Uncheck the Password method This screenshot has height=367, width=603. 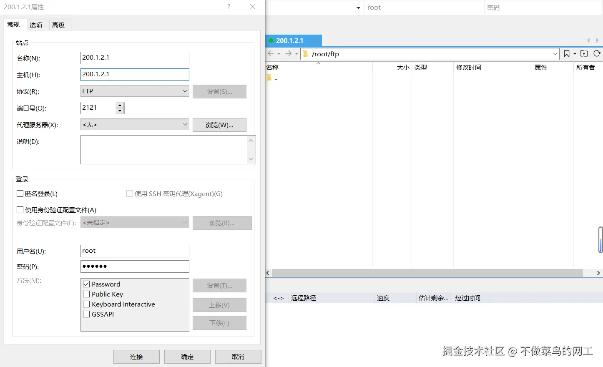87,284
